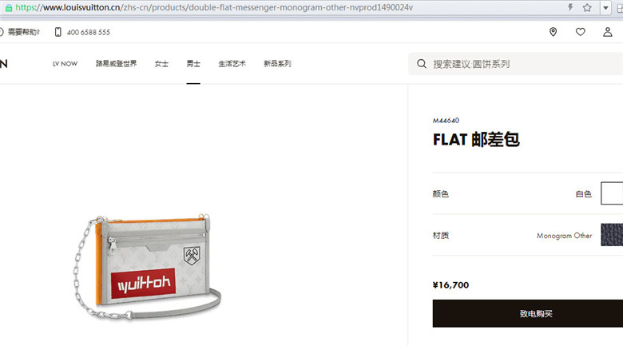Select the white color swatch
623x346 pixels.
point(612,193)
